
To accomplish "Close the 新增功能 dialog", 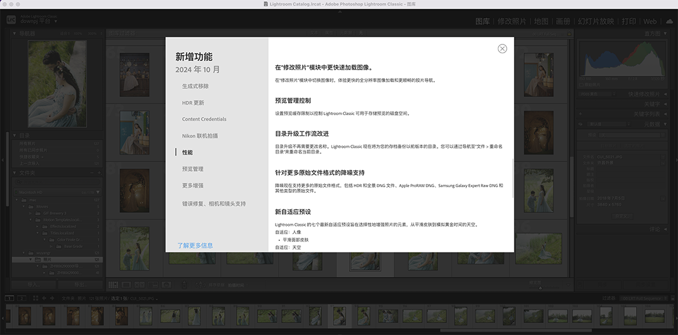I will tap(502, 49).
